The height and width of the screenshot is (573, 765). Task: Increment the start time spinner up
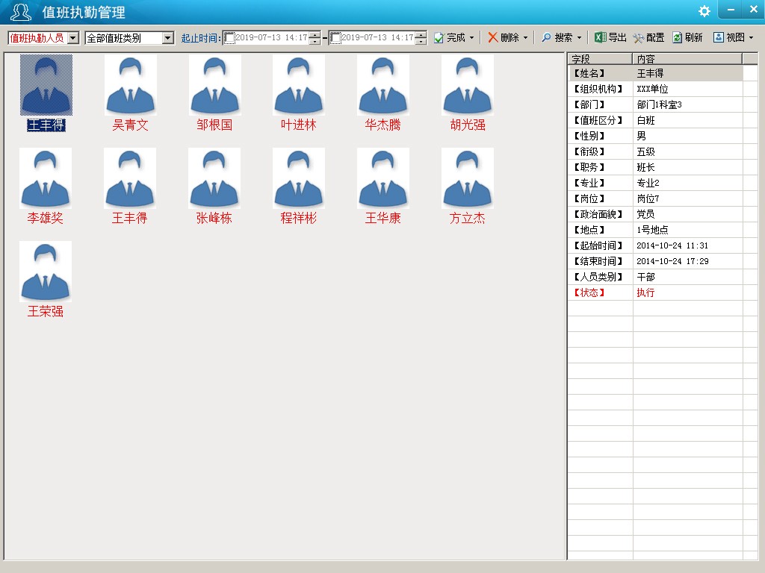tap(315, 34)
